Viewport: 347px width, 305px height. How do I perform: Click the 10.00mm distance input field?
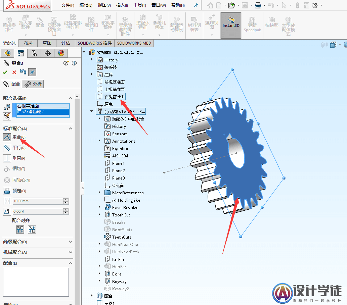coord(38,201)
